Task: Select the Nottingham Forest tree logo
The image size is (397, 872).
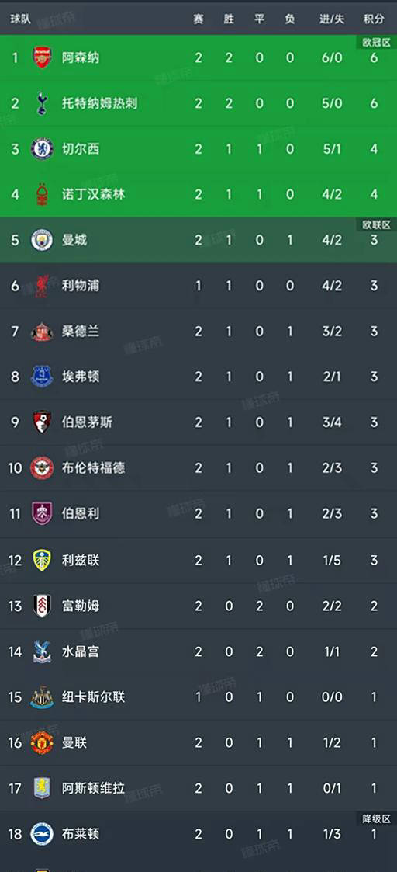Action: (x=42, y=195)
